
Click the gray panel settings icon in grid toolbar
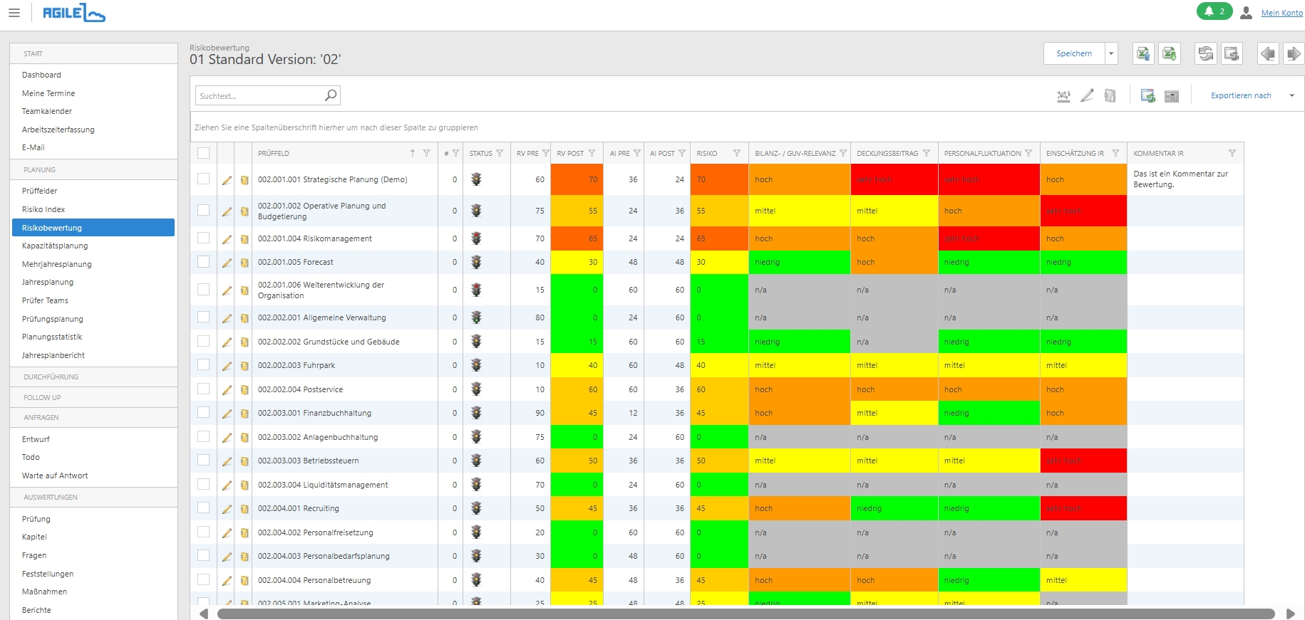[x=1172, y=96]
